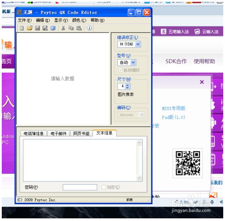Image resolution: width=225 pixels, height=221 pixels.
Task: Click the MIUI专用版 link
Action: click(x=174, y=109)
